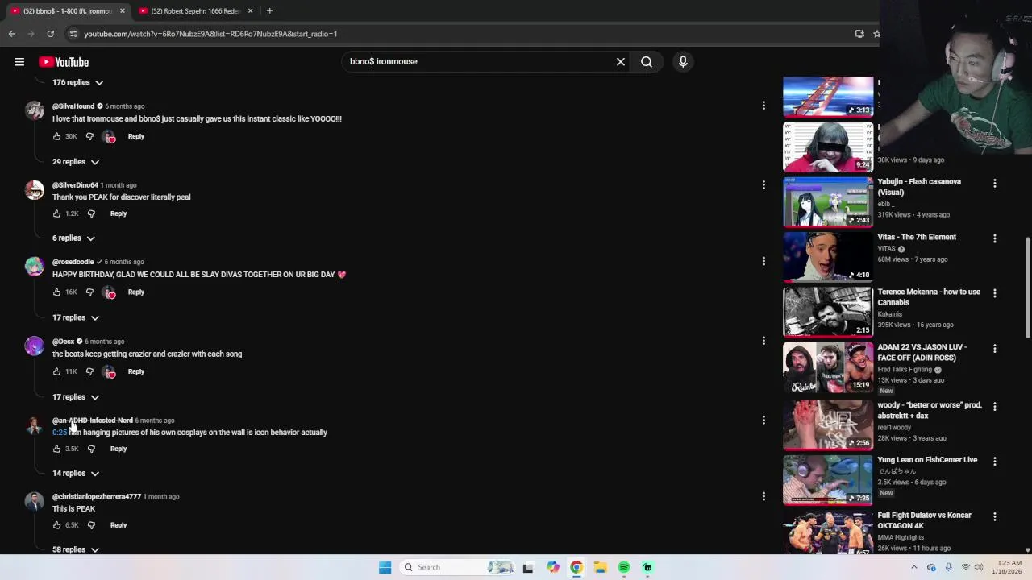1032x580 pixels.
Task: Dislike the @rosedoodle birthday comment
Action: coord(89,292)
